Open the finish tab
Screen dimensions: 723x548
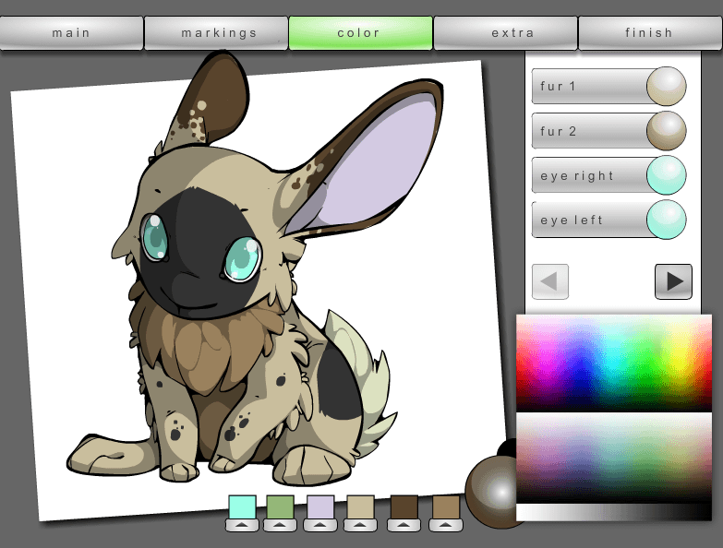650,32
